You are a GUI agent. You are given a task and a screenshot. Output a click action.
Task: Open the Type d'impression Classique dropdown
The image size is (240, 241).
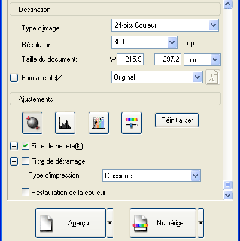point(151,176)
